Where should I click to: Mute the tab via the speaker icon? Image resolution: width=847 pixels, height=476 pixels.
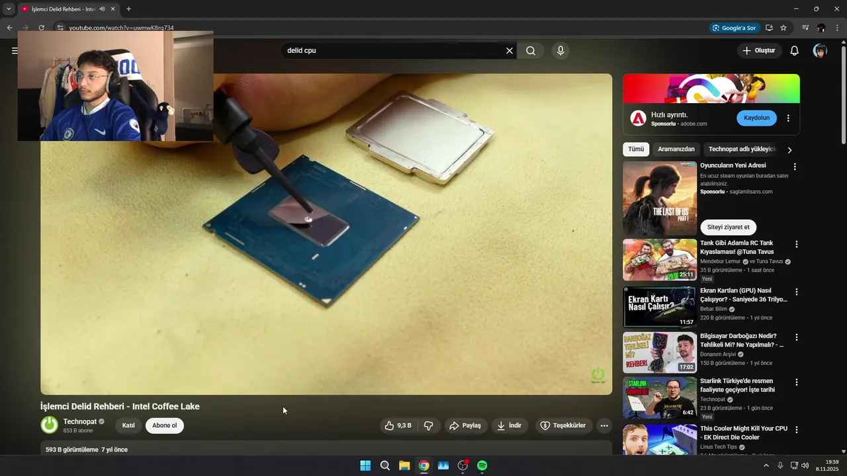point(102,9)
